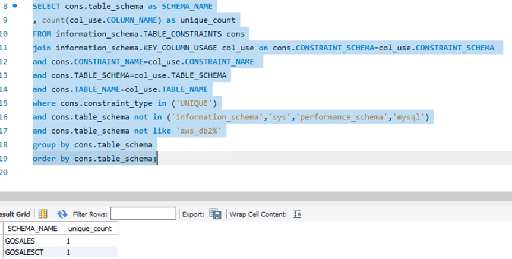512x259 pixels.
Task: Click the Result Grid view icon
Action: tap(43, 214)
